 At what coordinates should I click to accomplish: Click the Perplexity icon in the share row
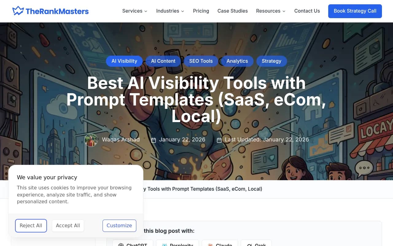(x=165, y=245)
